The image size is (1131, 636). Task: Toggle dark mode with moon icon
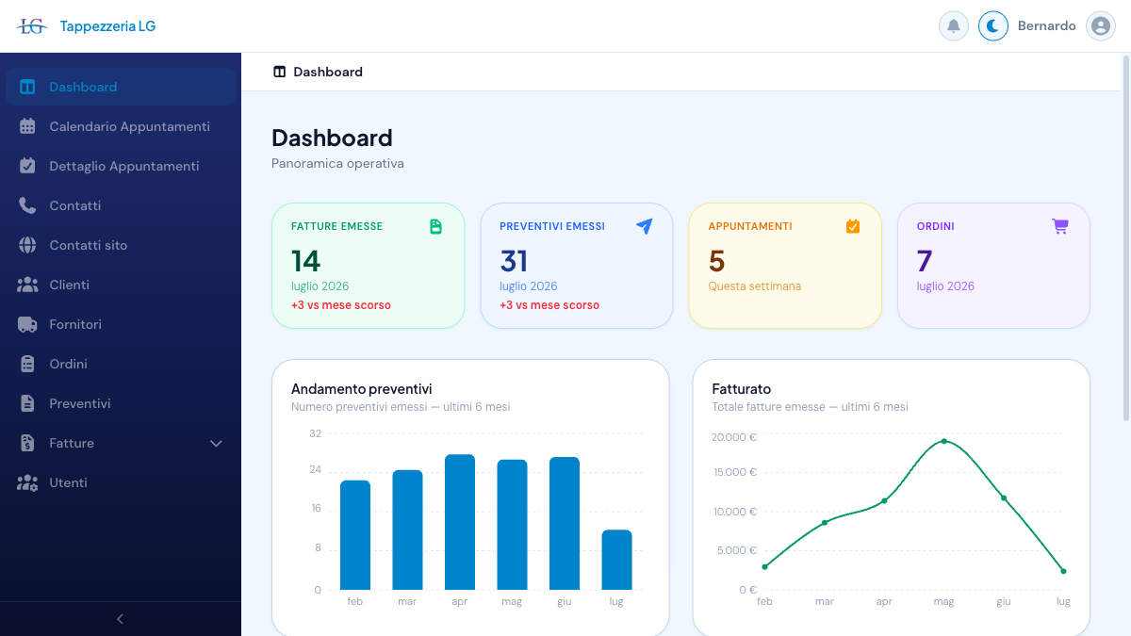(x=993, y=25)
